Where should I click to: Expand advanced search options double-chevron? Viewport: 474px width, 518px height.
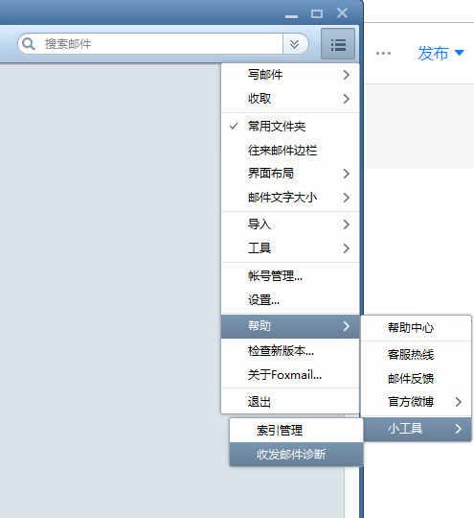click(295, 43)
